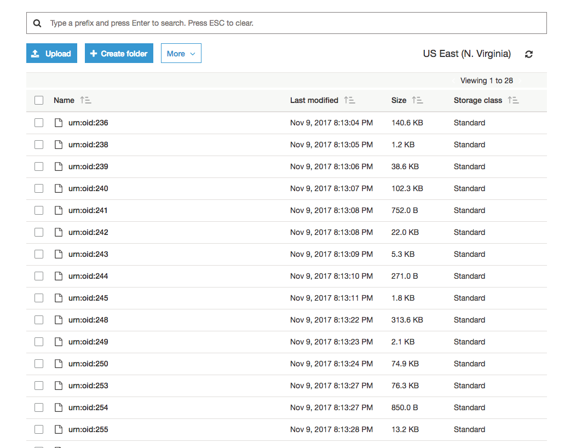The image size is (582, 448).
Task: Check the box for urn:oid:236
Action: 39,123
